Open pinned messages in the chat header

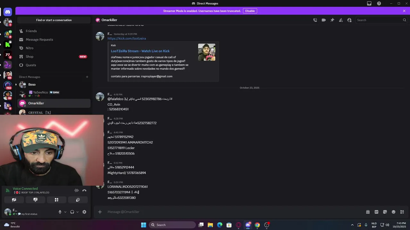coord(332,20)
